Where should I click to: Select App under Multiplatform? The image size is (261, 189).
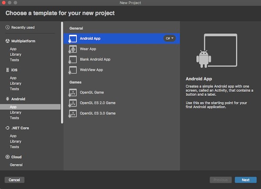click(x=13, y=49)
